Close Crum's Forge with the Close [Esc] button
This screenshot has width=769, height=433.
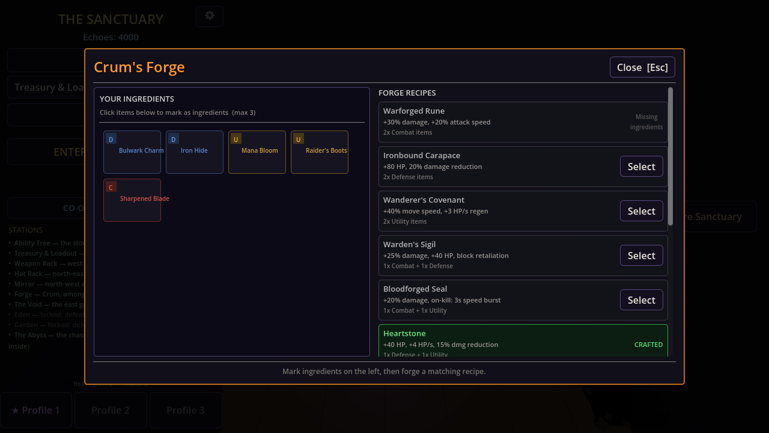pyautogui.click(x=642, y=67)
